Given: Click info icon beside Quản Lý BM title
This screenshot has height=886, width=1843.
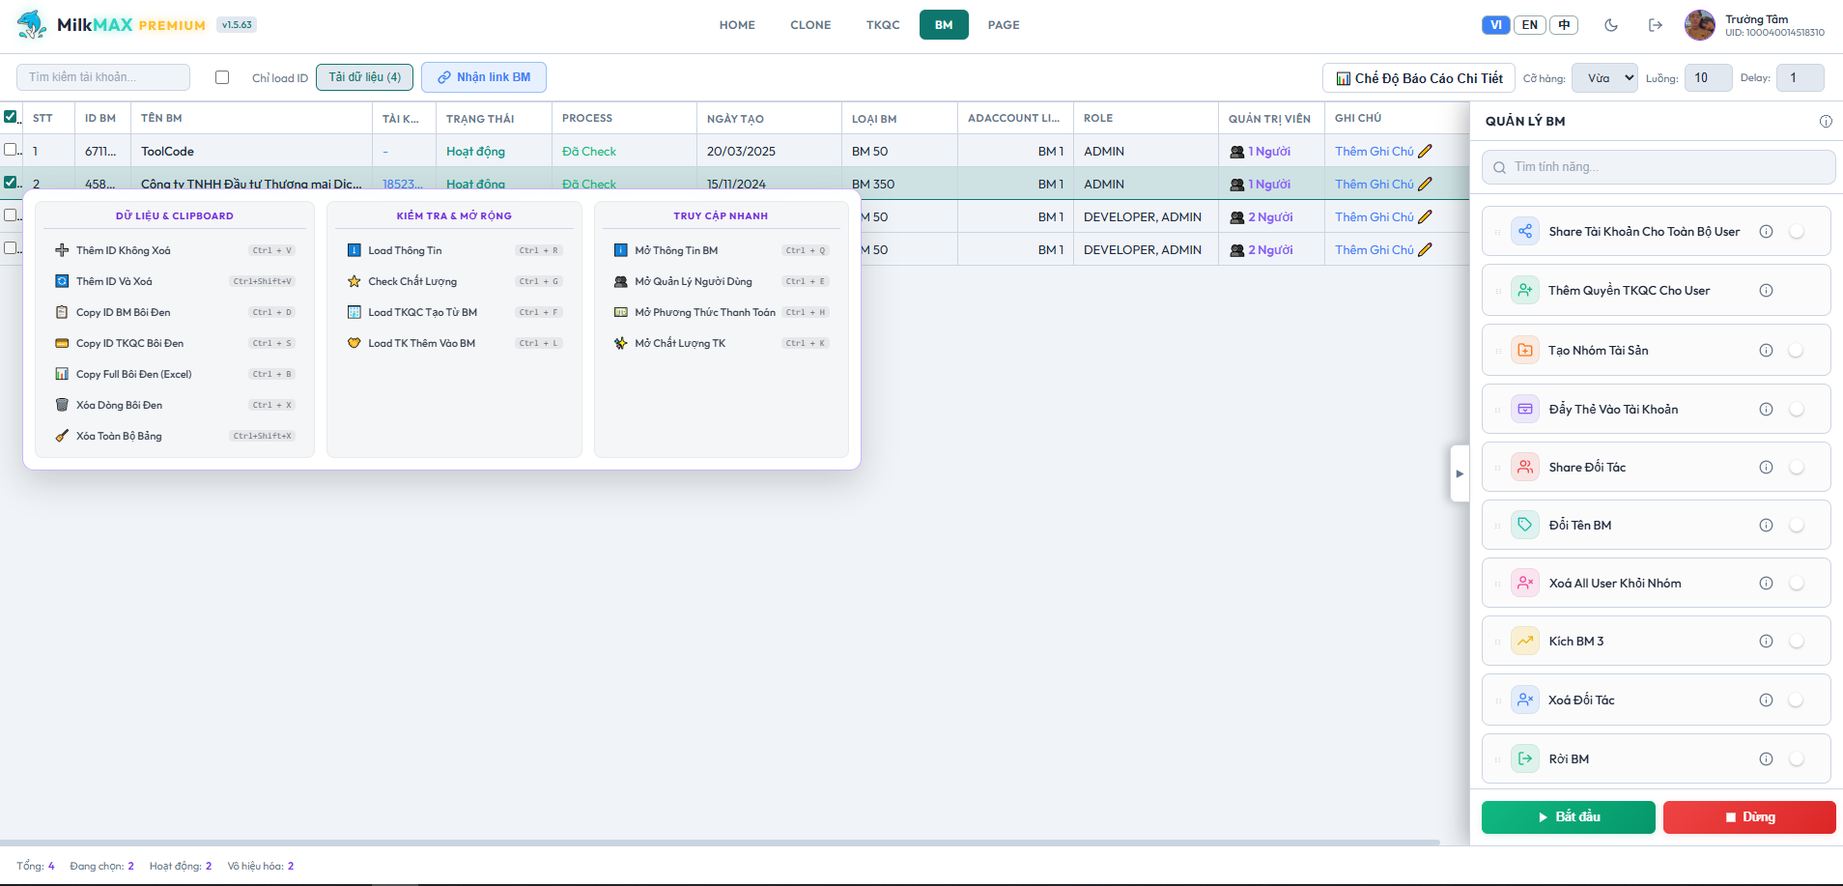Looking at the screenshot, I should [x=1826, y=121].
